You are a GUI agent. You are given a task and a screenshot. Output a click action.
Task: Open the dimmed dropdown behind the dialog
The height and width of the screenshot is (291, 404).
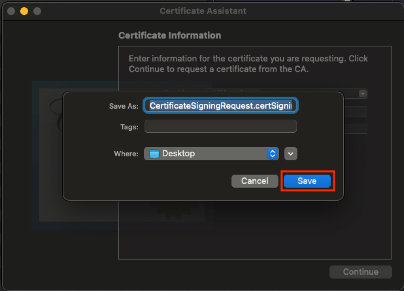click(x=363, y=93)
